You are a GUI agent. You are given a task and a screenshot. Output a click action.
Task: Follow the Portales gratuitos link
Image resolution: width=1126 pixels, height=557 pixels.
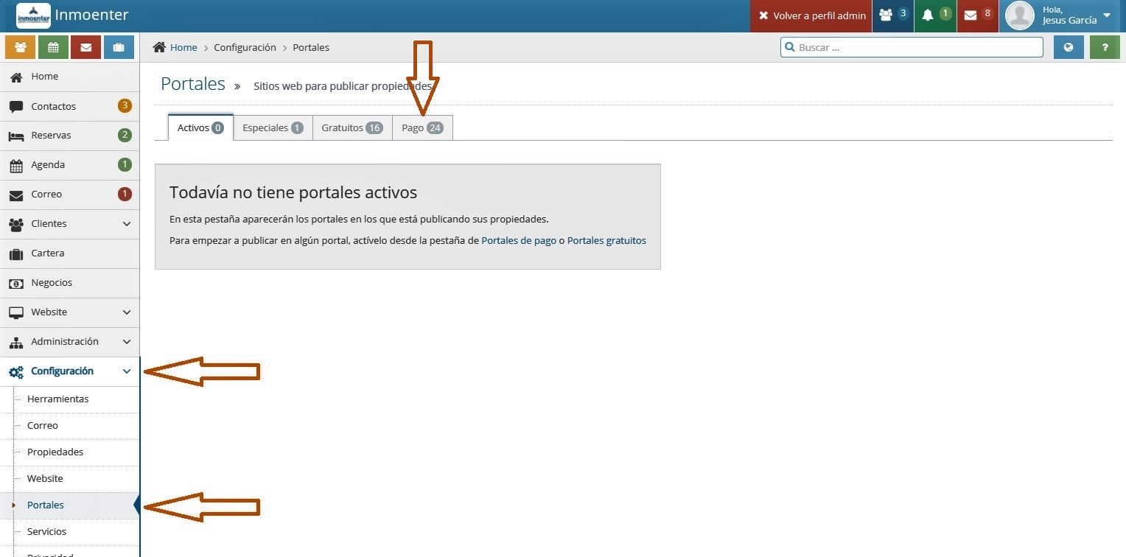click(x=606, y=240)
